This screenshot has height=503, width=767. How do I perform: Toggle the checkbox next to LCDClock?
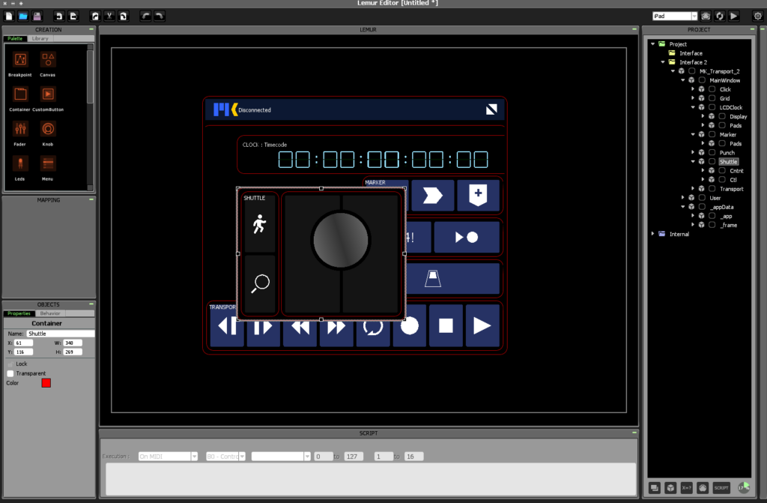click(712, 107)
